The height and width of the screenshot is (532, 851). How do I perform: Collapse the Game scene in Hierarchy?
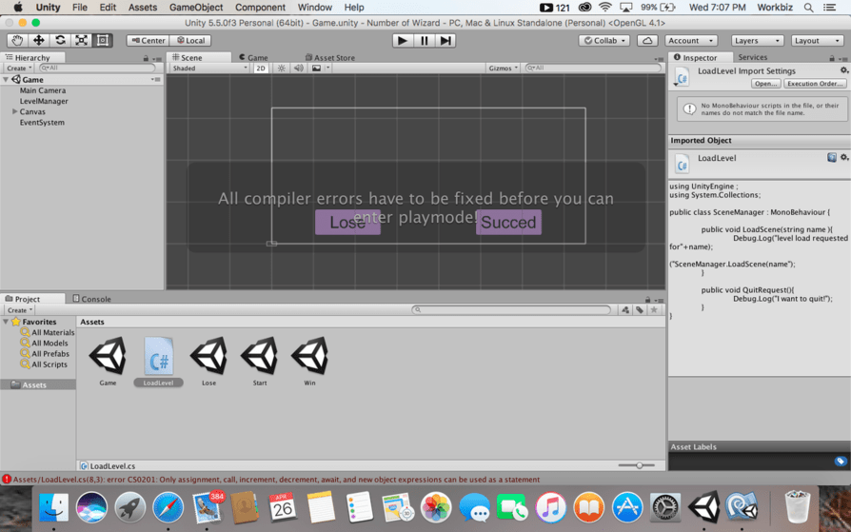click(x=6, y=79)
